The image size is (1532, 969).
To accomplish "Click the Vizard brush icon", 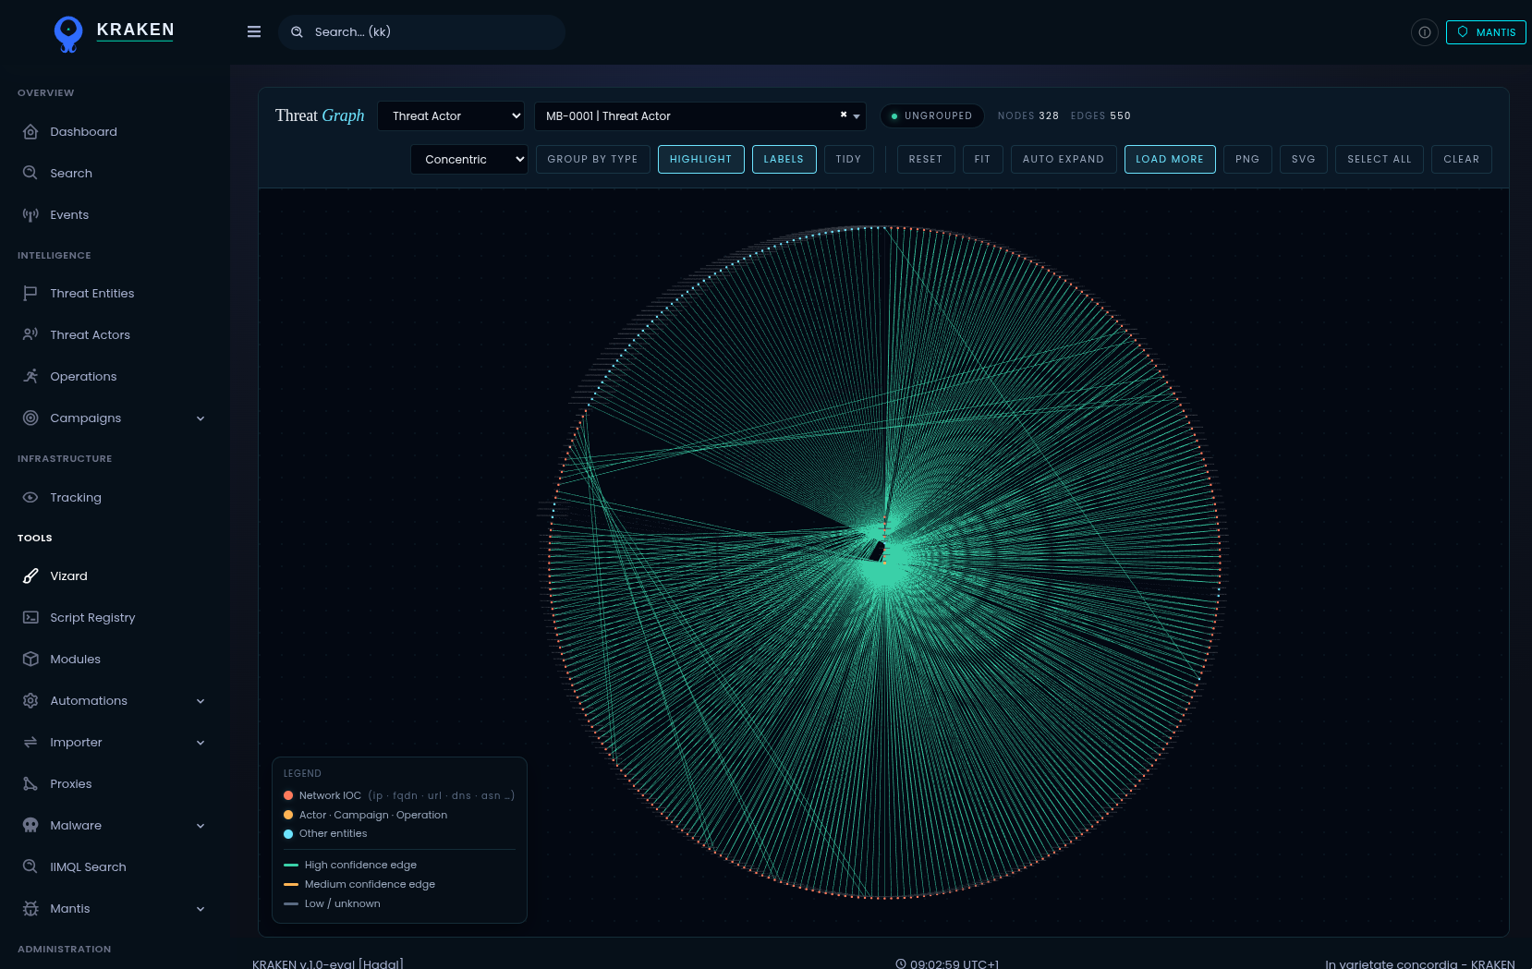I will tap(30, 576).
